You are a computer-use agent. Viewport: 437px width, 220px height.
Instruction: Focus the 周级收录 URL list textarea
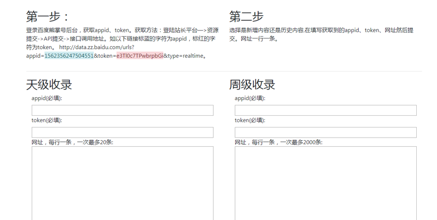click(325, 183)
